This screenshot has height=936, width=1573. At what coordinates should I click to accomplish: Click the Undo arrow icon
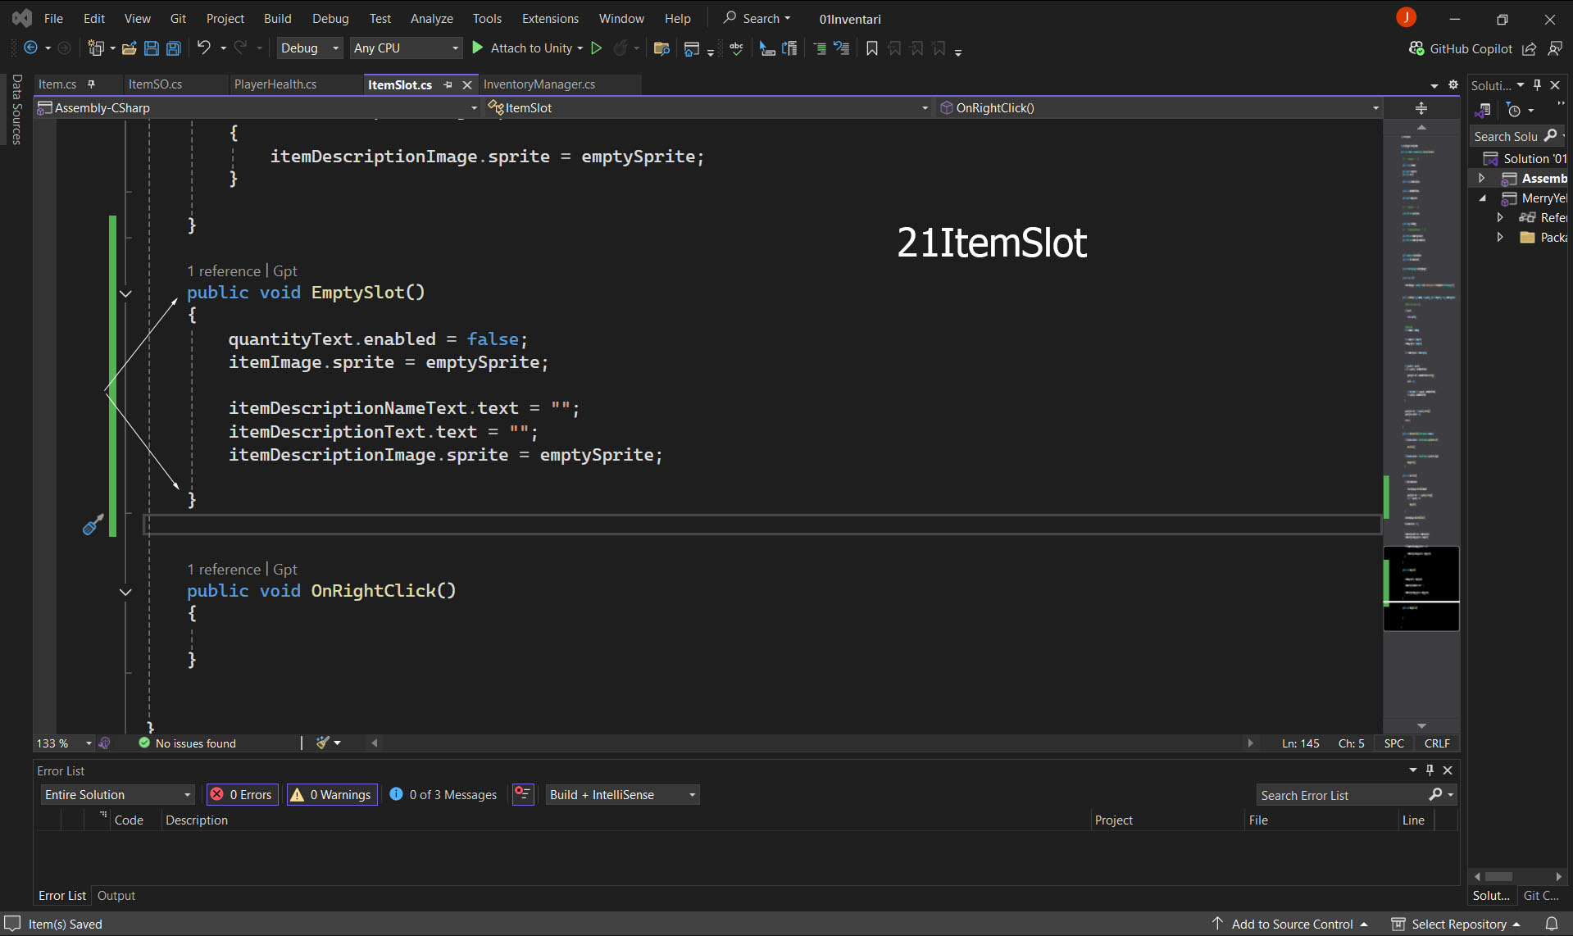203,48
